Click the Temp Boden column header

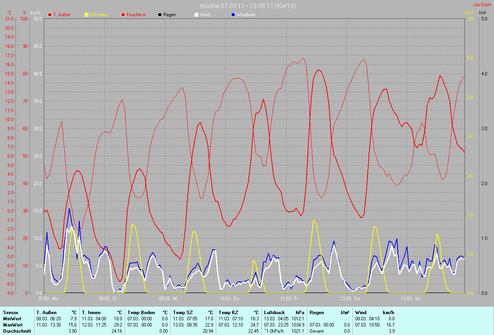[141, 312]
